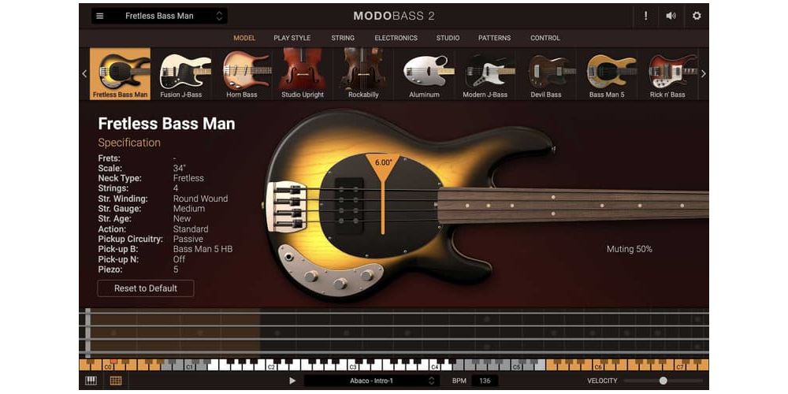The height and width of the screenshot is (394, 788).
Task: Open the hamburger menu icon
Action: pos(100,16)
